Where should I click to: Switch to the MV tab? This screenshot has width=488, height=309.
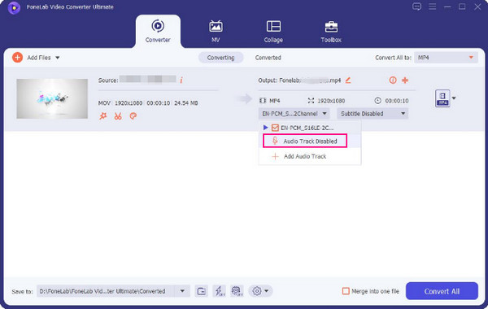pyautogui.click(x=216, y=31)
